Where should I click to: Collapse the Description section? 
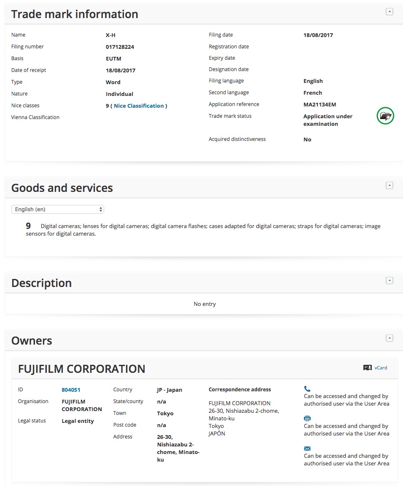(390, 281)
